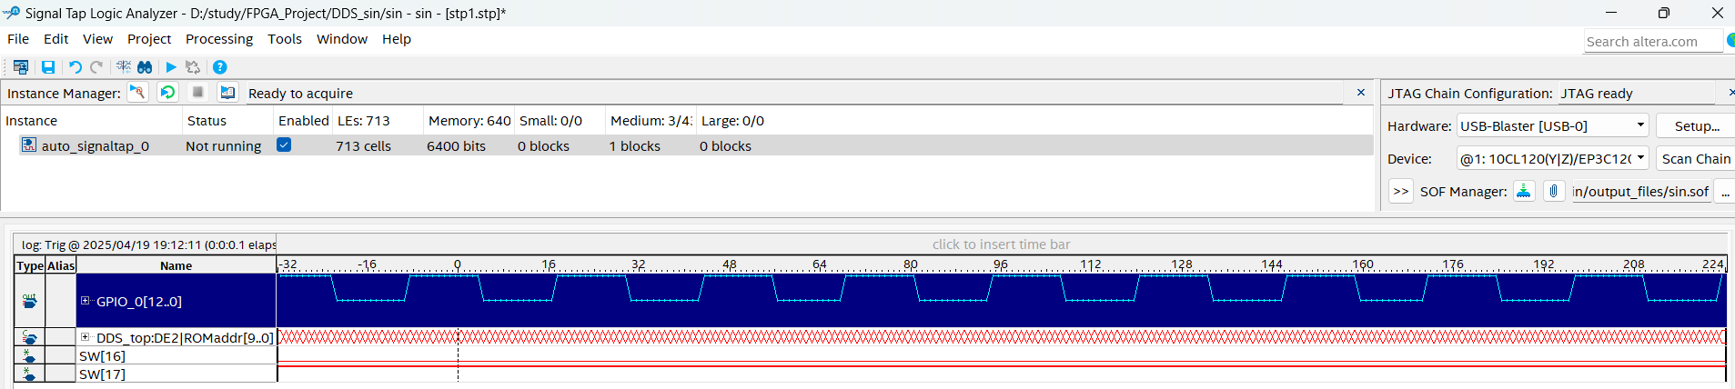Click the Scan Chain button
Image resolution: width=1735 pixels, height=389 pixels.
click(x=1696, y=158)
